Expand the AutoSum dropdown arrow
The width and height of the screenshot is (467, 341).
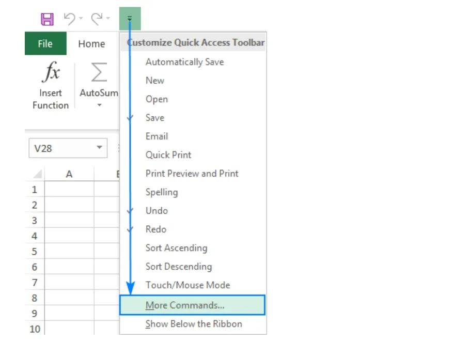(x=98, y=105)
